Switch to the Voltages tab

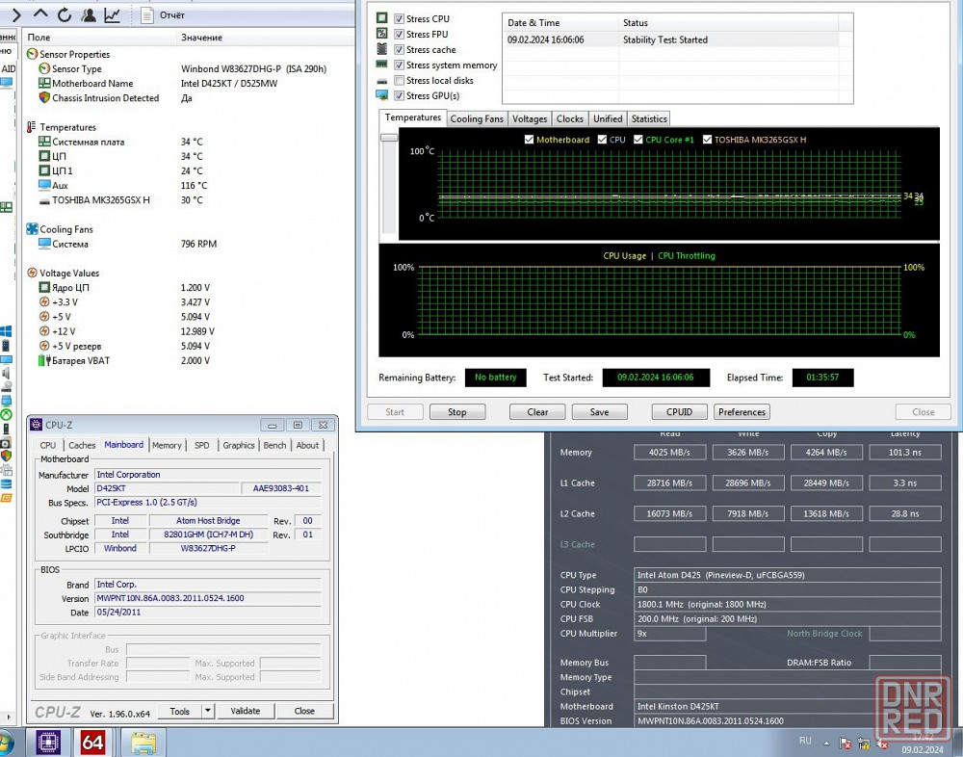(x=530, y=118)
